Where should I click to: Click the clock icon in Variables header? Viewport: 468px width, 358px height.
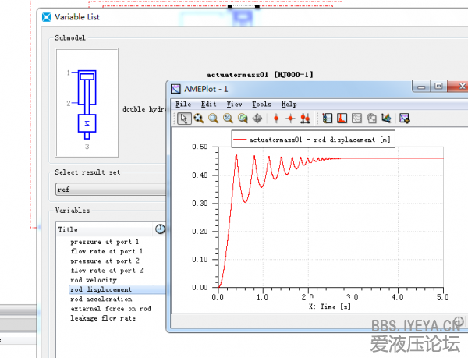pyautogui.click(x=160, y=229)
